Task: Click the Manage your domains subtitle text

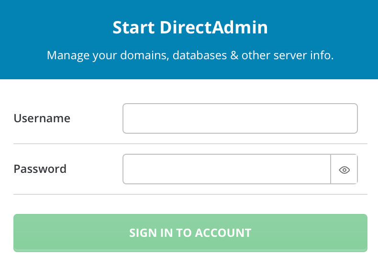Action: point(190,55)
